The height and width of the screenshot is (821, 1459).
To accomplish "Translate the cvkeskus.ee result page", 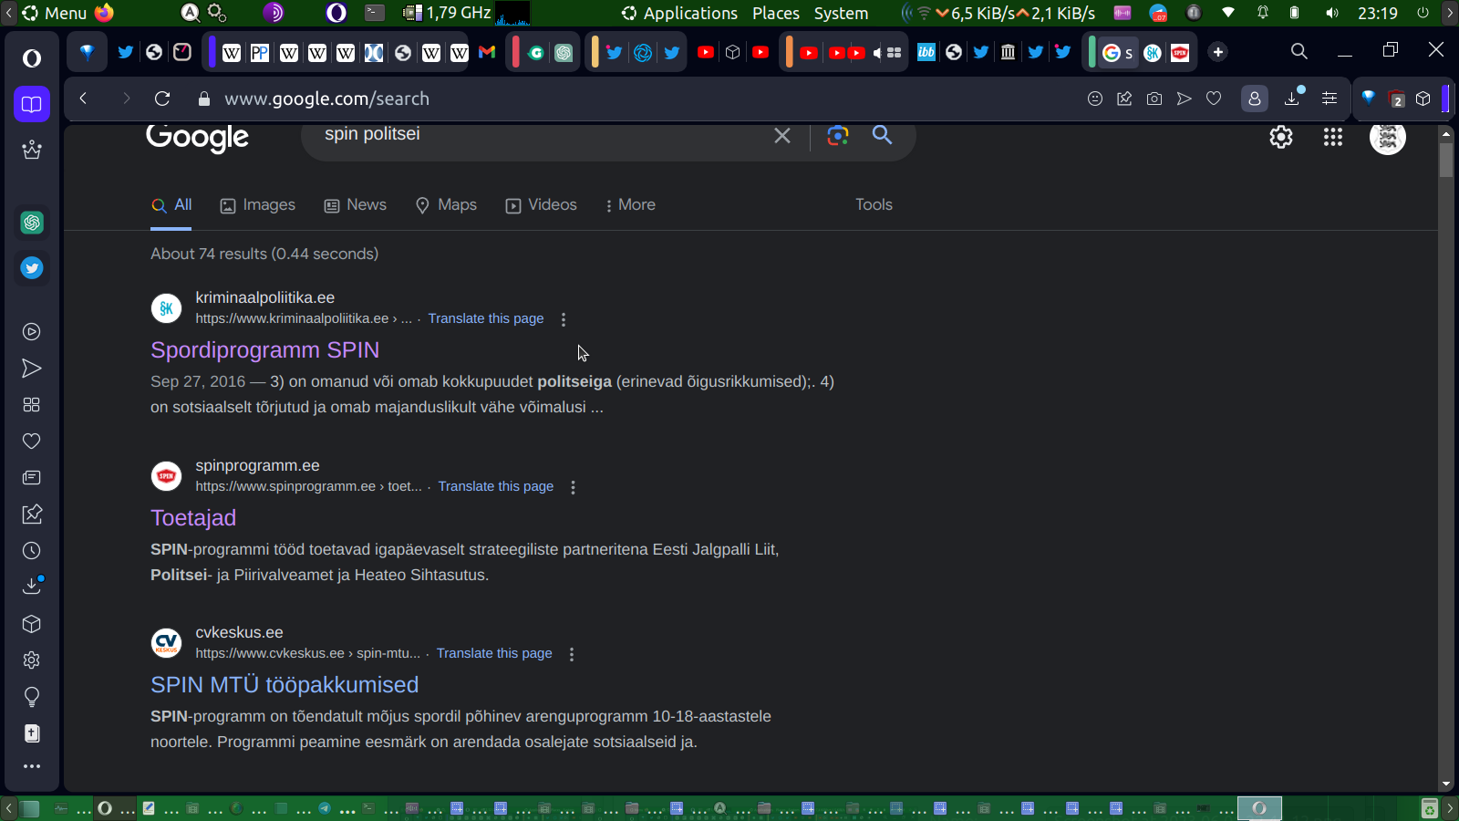I will click(x=494, y=653).
